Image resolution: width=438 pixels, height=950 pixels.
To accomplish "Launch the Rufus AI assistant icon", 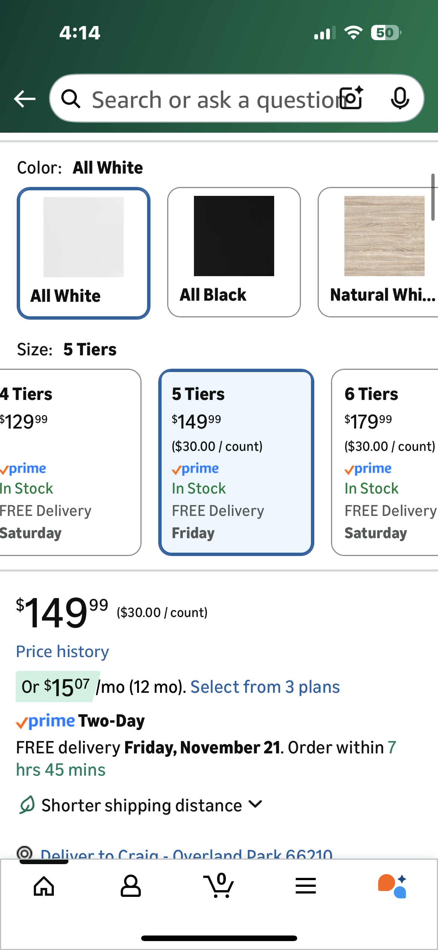I will 392,886.
